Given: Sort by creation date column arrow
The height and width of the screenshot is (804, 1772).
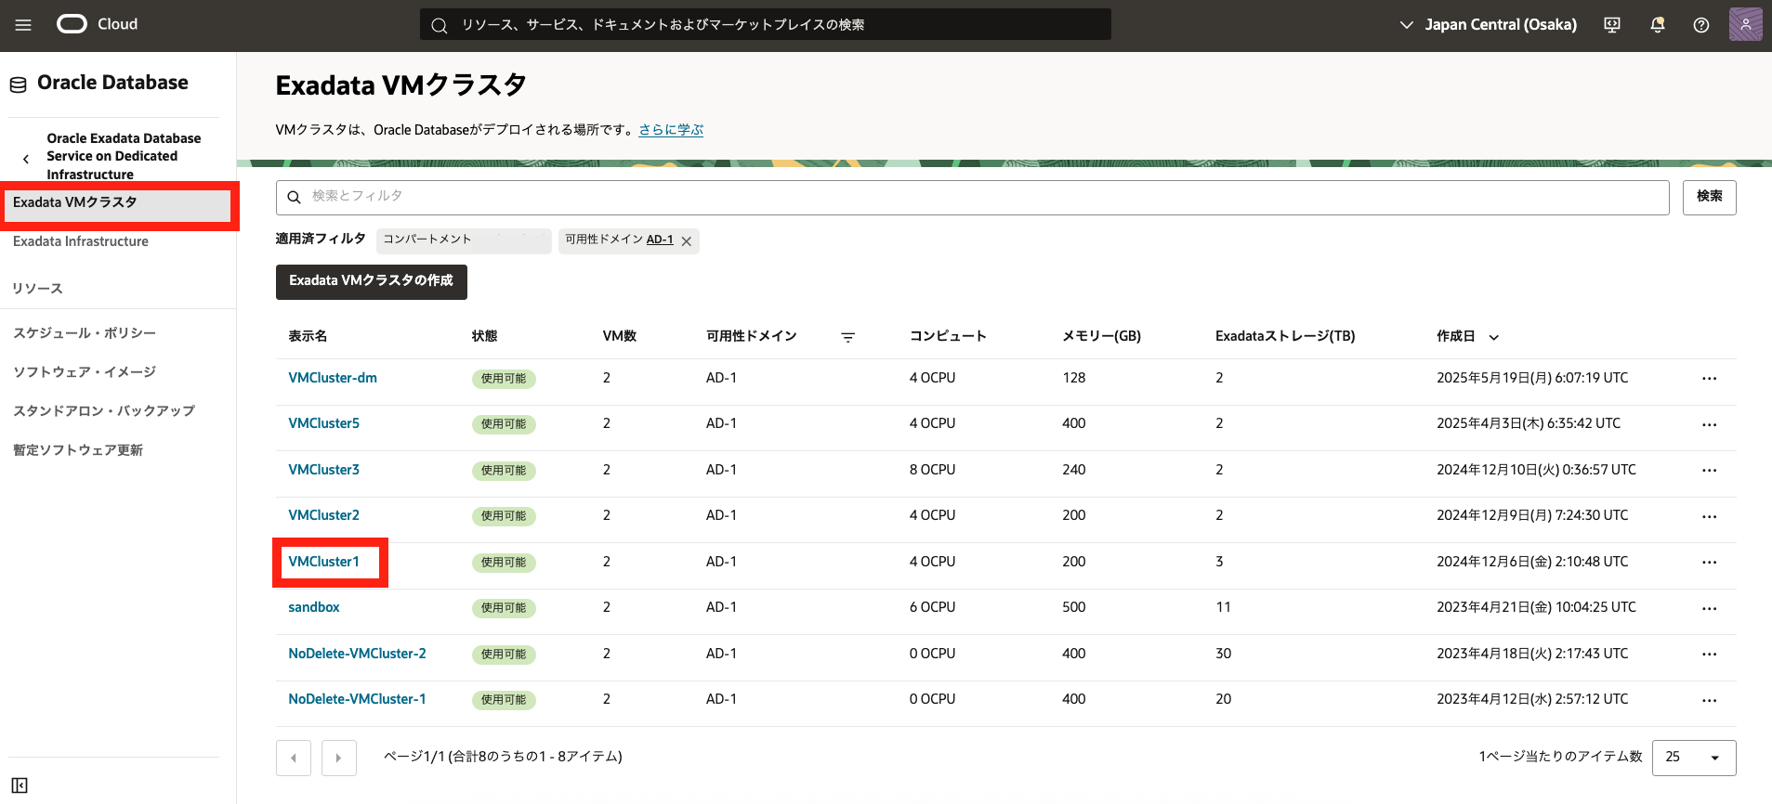Looking at the screenshot, I should click(1494, 337).
